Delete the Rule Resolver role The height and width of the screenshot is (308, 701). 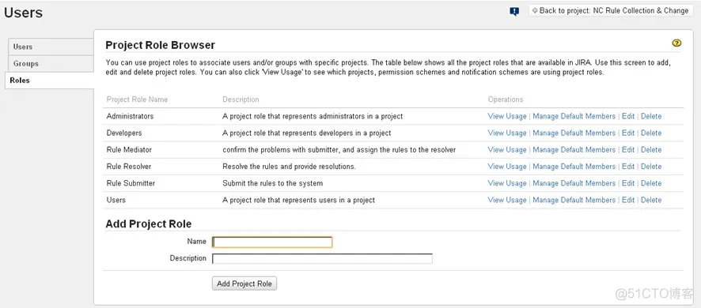[x=651, y=167]
